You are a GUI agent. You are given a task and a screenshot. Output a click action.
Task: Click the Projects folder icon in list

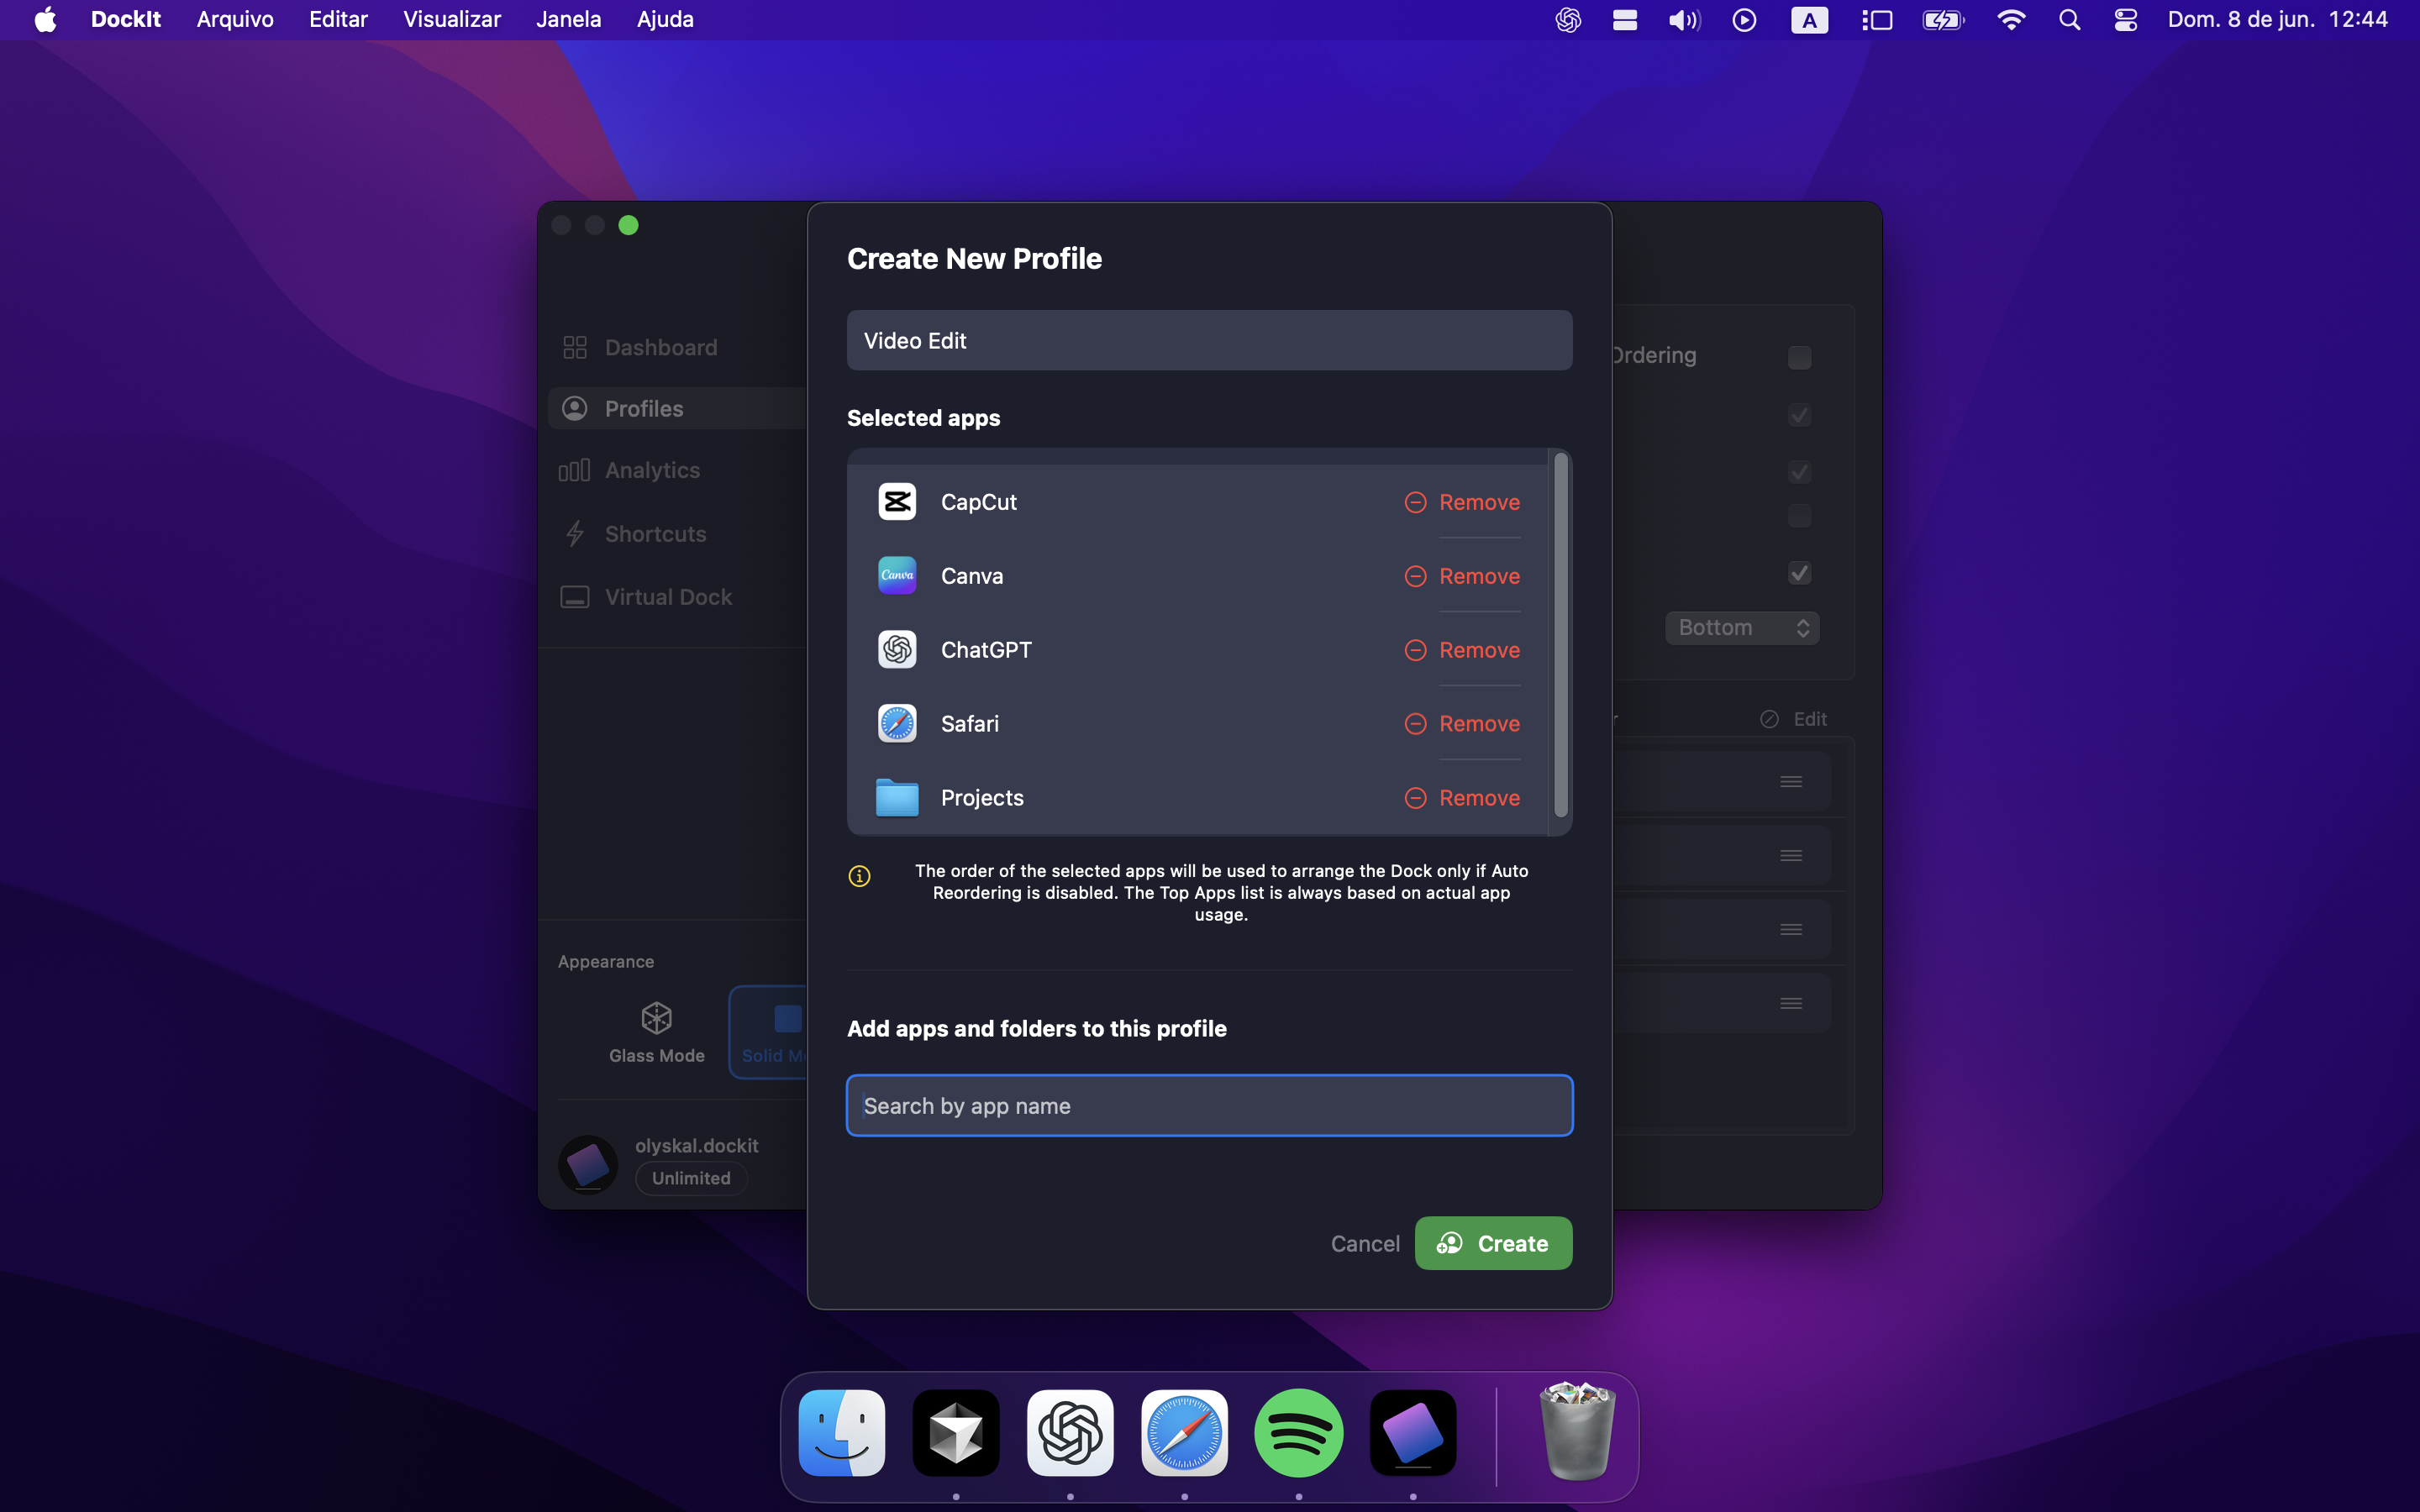pyautogui.click(x=897, y=798)
